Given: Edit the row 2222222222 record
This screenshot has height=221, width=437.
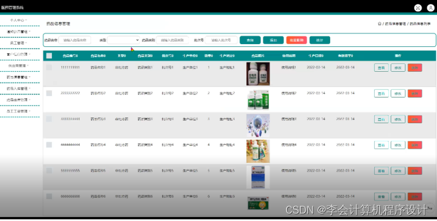Looking at the screenshot, I should tap(398, 93).
